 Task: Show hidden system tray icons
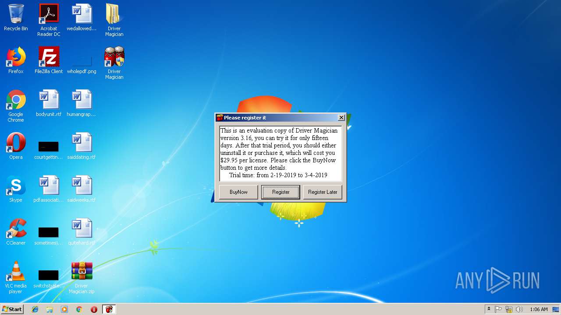coord(489,309)
